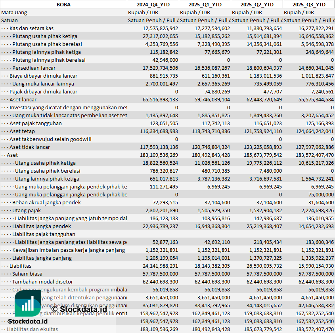Screen dimensions: 335x333
Task: Select the Satuan row label
Action: coord(10,20)
